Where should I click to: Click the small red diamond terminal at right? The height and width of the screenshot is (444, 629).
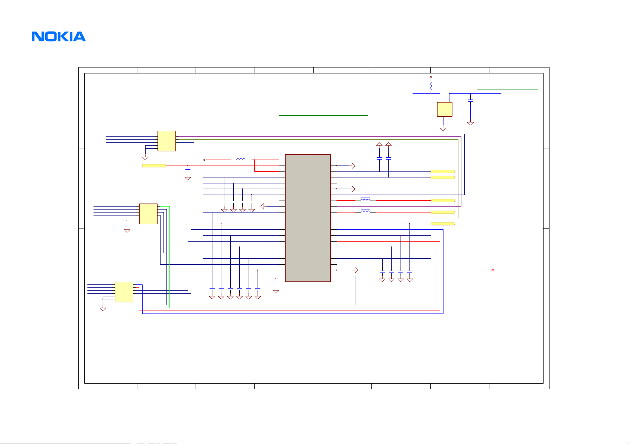(493, 270)
